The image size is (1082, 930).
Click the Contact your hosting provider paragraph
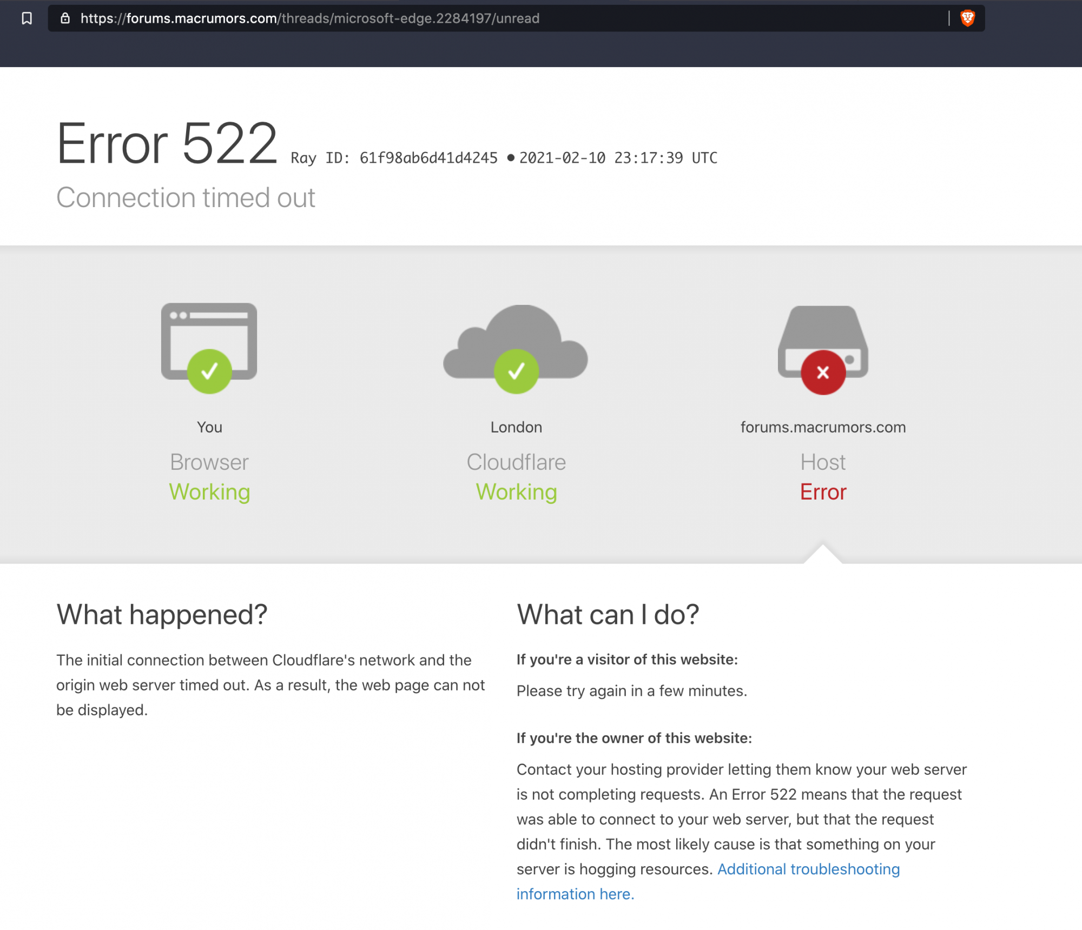click(x=741, y=832)
